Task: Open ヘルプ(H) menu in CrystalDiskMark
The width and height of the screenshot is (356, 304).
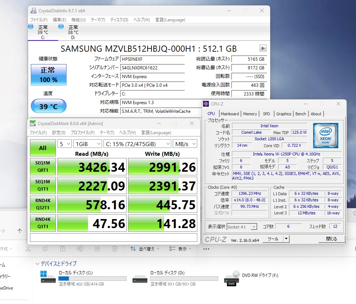Action: pyautogui.click(x=128, y=132)
